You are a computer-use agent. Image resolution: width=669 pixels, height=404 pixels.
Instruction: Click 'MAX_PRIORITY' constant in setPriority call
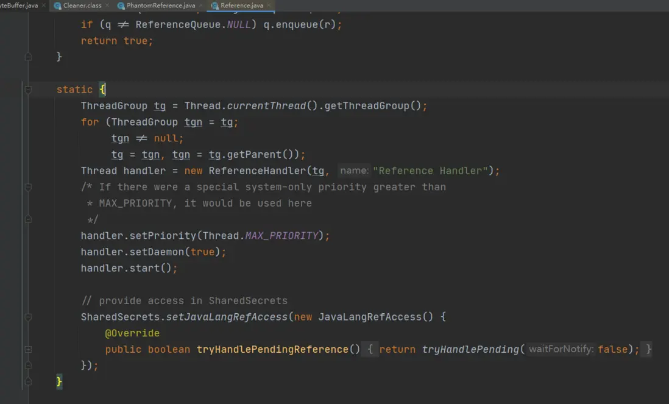click(281, 235)
